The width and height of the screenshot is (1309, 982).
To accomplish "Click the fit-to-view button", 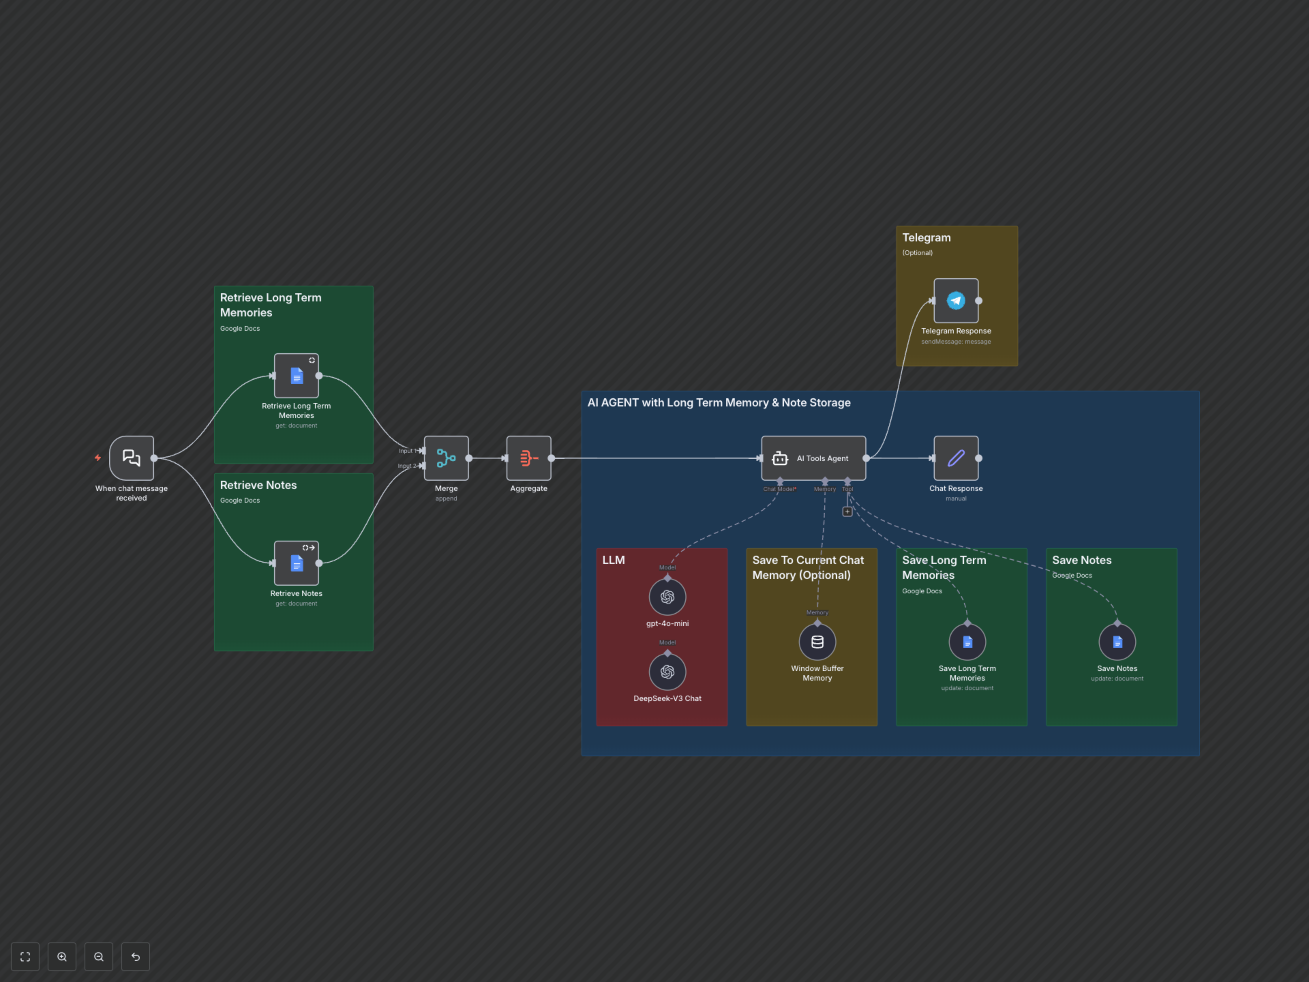I will coord(26,956).
